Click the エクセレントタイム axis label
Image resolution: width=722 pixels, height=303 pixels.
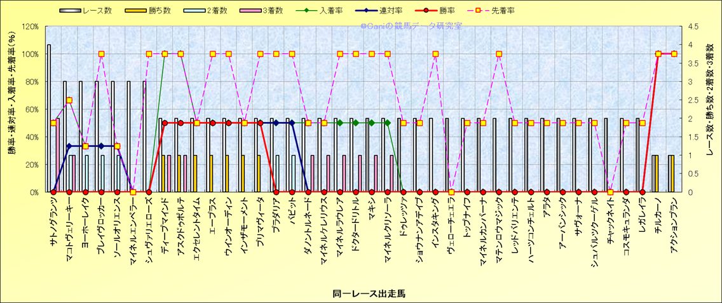point(196,226)
